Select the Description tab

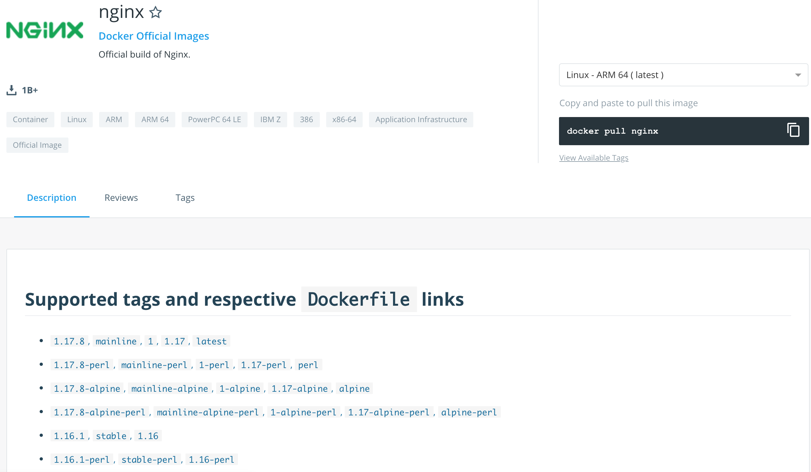pyautogui.click(x=51, y=198)
